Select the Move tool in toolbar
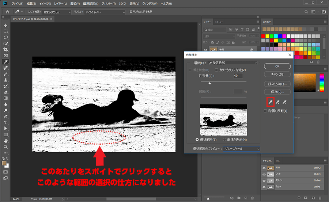This screenshot has height=202, width=329. pos(5,25)
